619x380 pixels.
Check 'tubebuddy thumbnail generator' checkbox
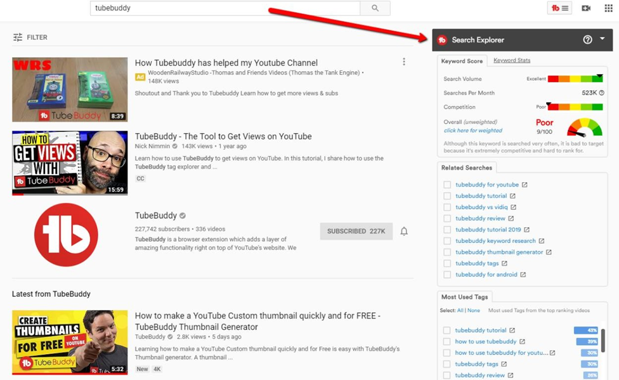[x=447, y=252]
